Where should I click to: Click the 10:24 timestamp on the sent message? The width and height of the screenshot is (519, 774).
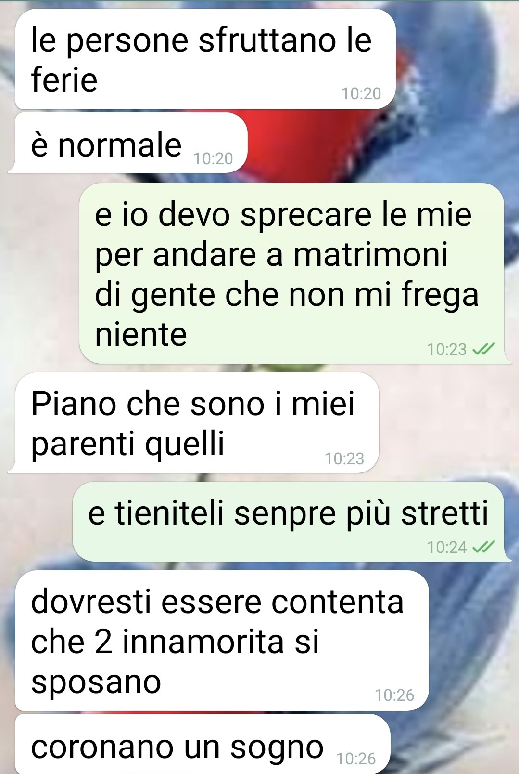[447, 547]
